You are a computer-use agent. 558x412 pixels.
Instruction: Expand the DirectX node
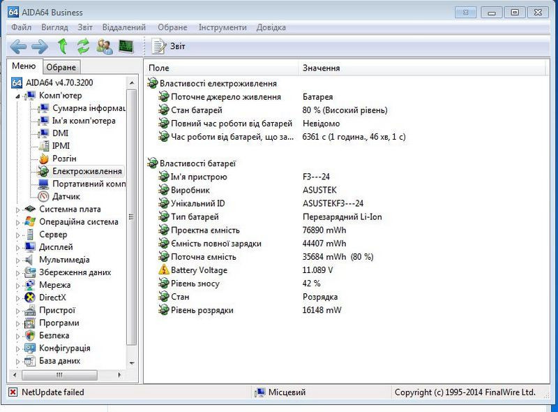(x=17, y=298)
